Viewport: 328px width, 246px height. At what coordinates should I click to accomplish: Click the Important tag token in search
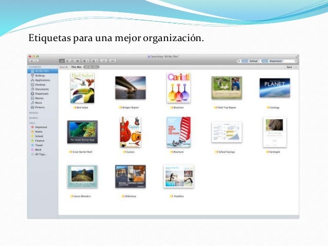click(272, 61)
